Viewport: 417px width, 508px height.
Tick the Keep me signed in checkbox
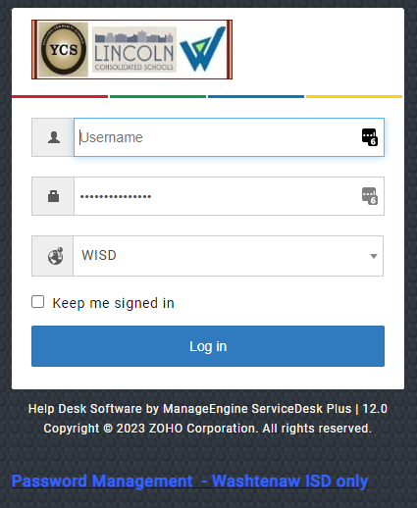pos(38,302)
